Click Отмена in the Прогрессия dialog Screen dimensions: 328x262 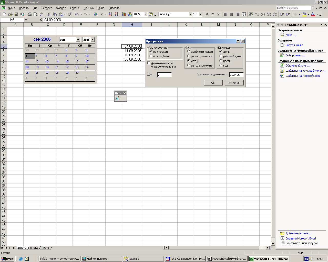(x=234, y=83)
